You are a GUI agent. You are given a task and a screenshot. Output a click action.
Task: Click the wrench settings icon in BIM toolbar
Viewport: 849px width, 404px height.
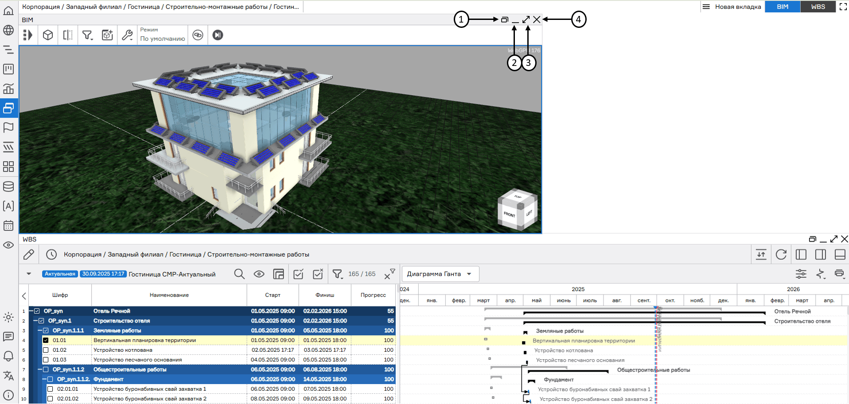pos(127,35)
